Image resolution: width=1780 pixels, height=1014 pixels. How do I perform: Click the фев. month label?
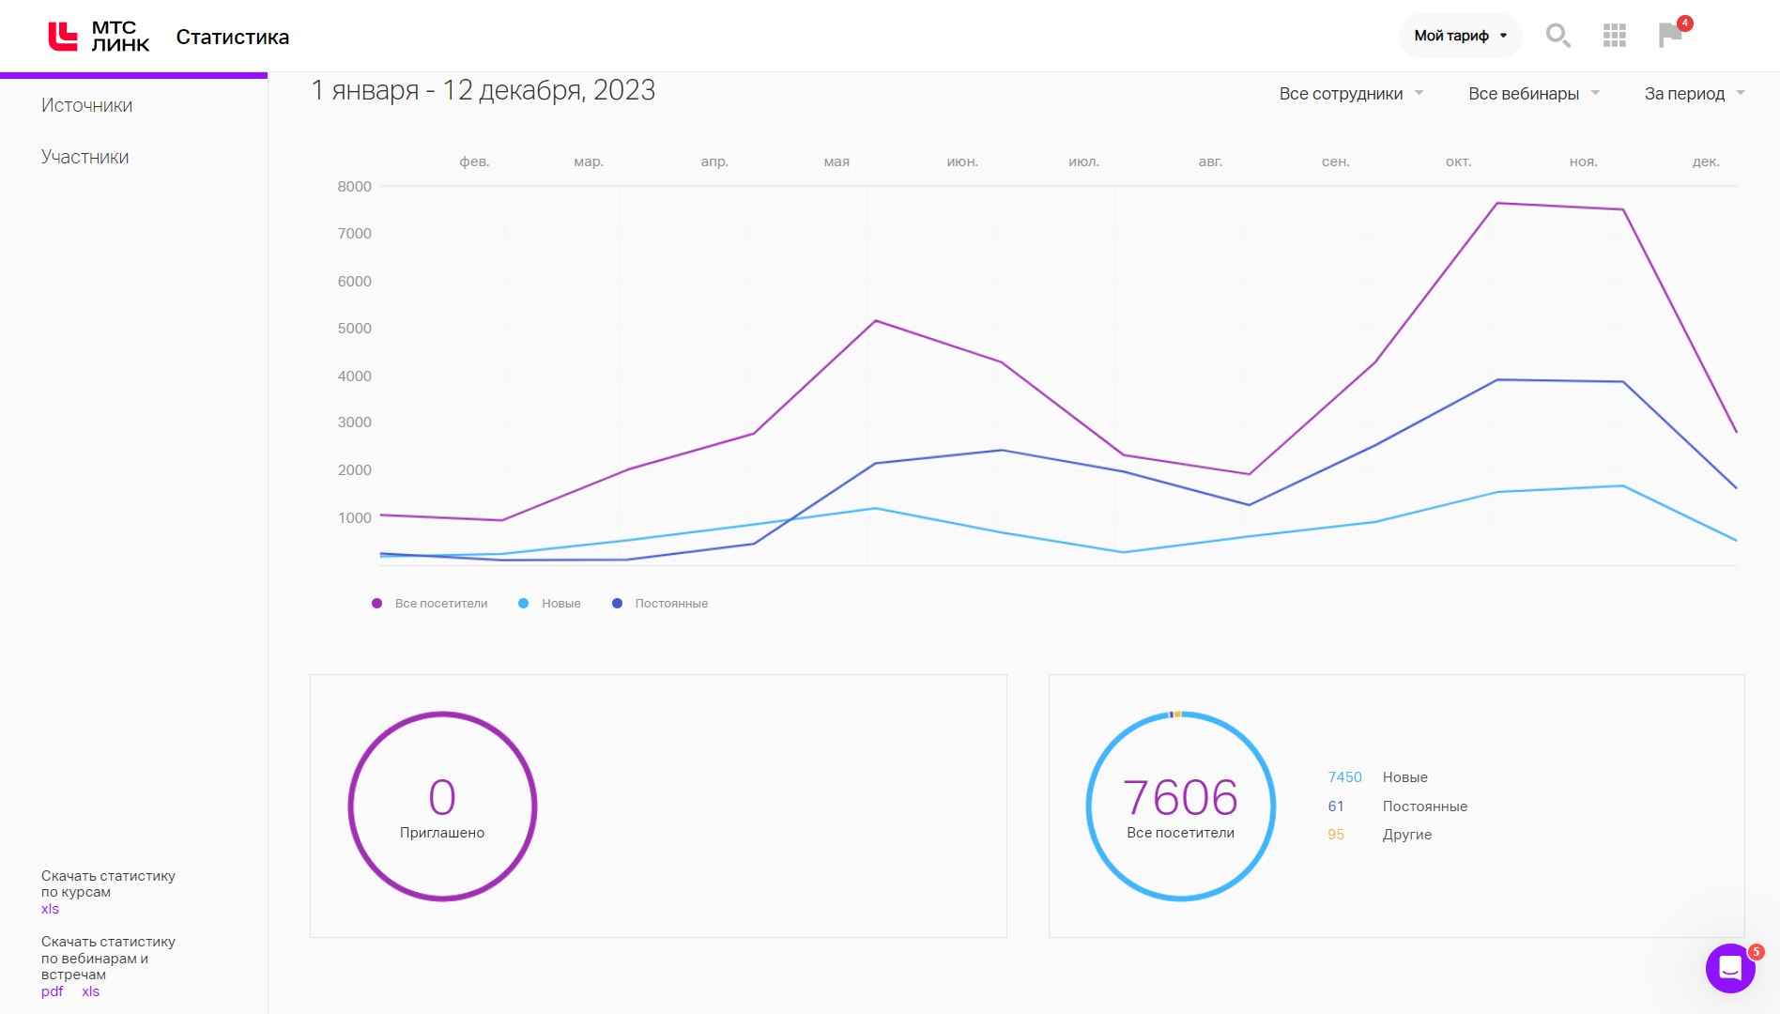coord(474,161)
